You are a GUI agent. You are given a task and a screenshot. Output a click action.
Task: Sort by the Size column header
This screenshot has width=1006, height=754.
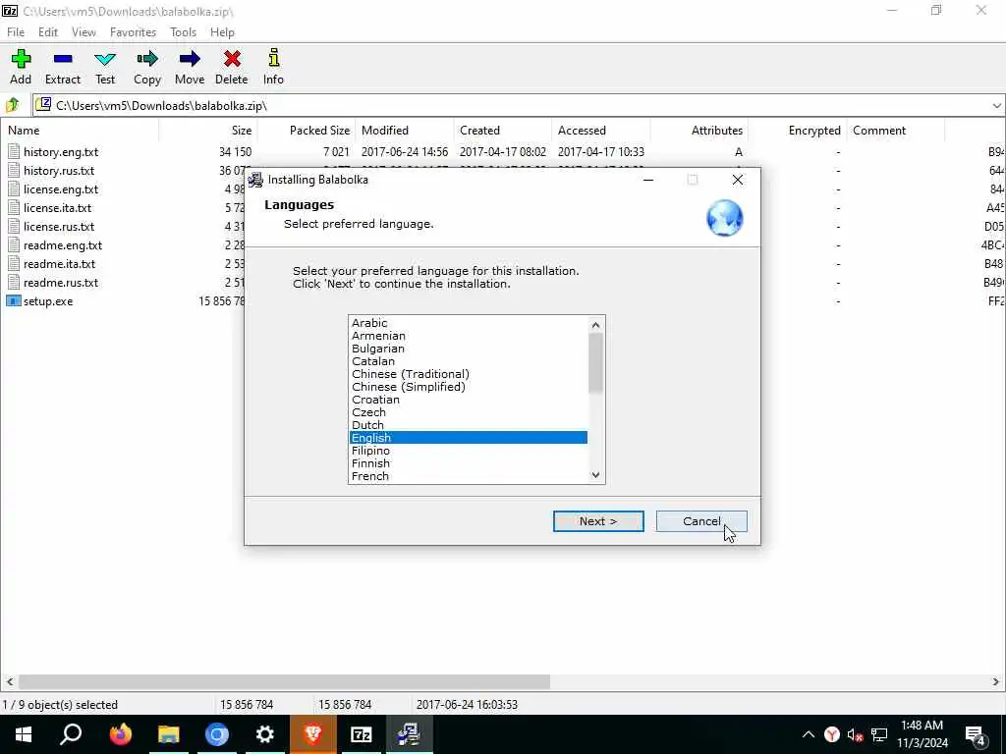[208, 131]
